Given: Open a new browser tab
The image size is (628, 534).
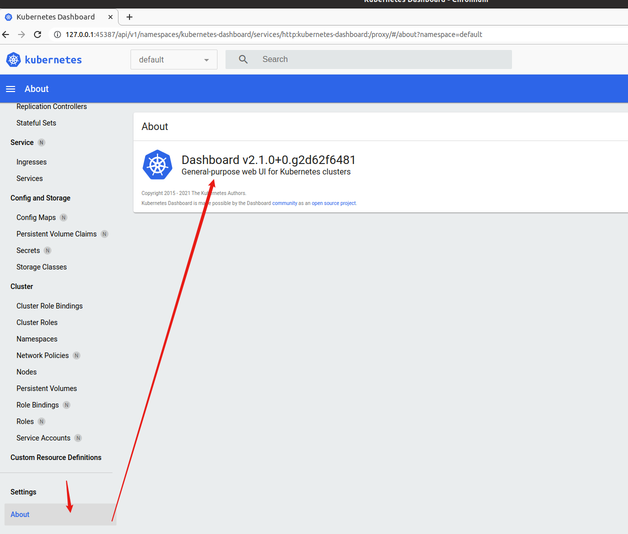Looking at the screenshot, I should 129,17.
